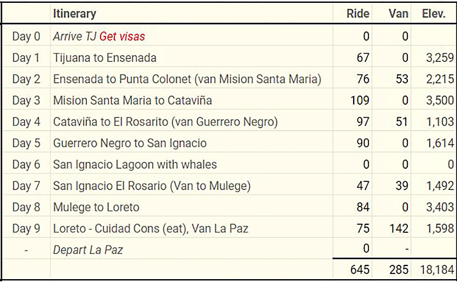Click the red 'Get visas' text

pos(122,37)
